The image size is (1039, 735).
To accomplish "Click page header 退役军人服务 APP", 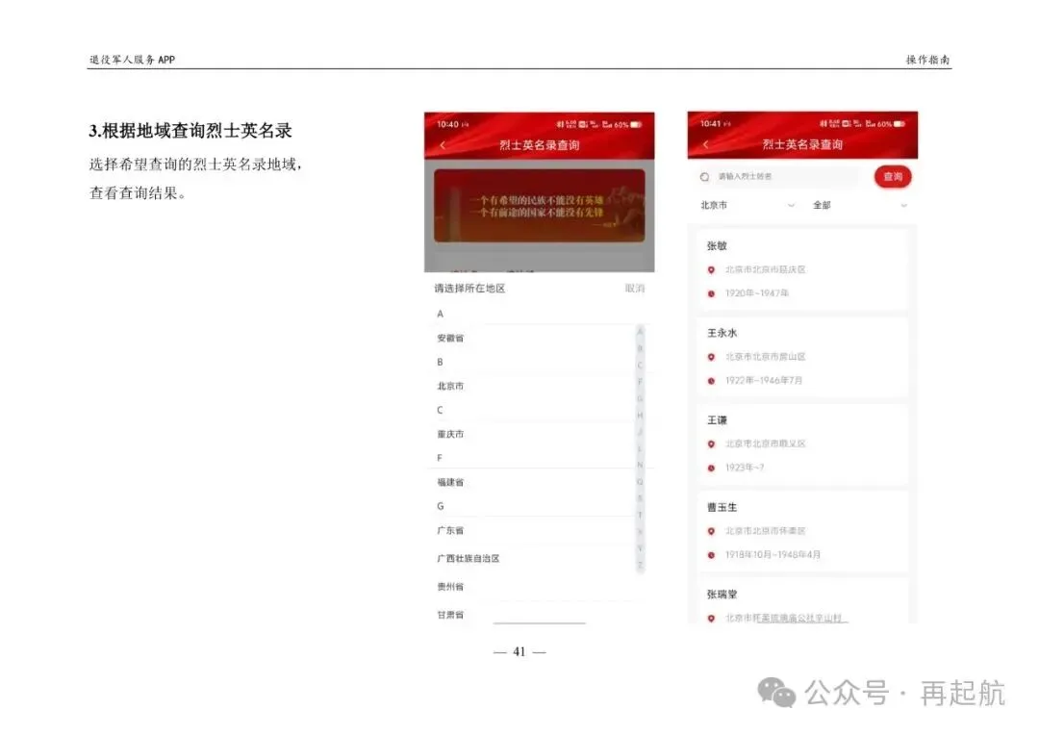I will tap(132, 60).
